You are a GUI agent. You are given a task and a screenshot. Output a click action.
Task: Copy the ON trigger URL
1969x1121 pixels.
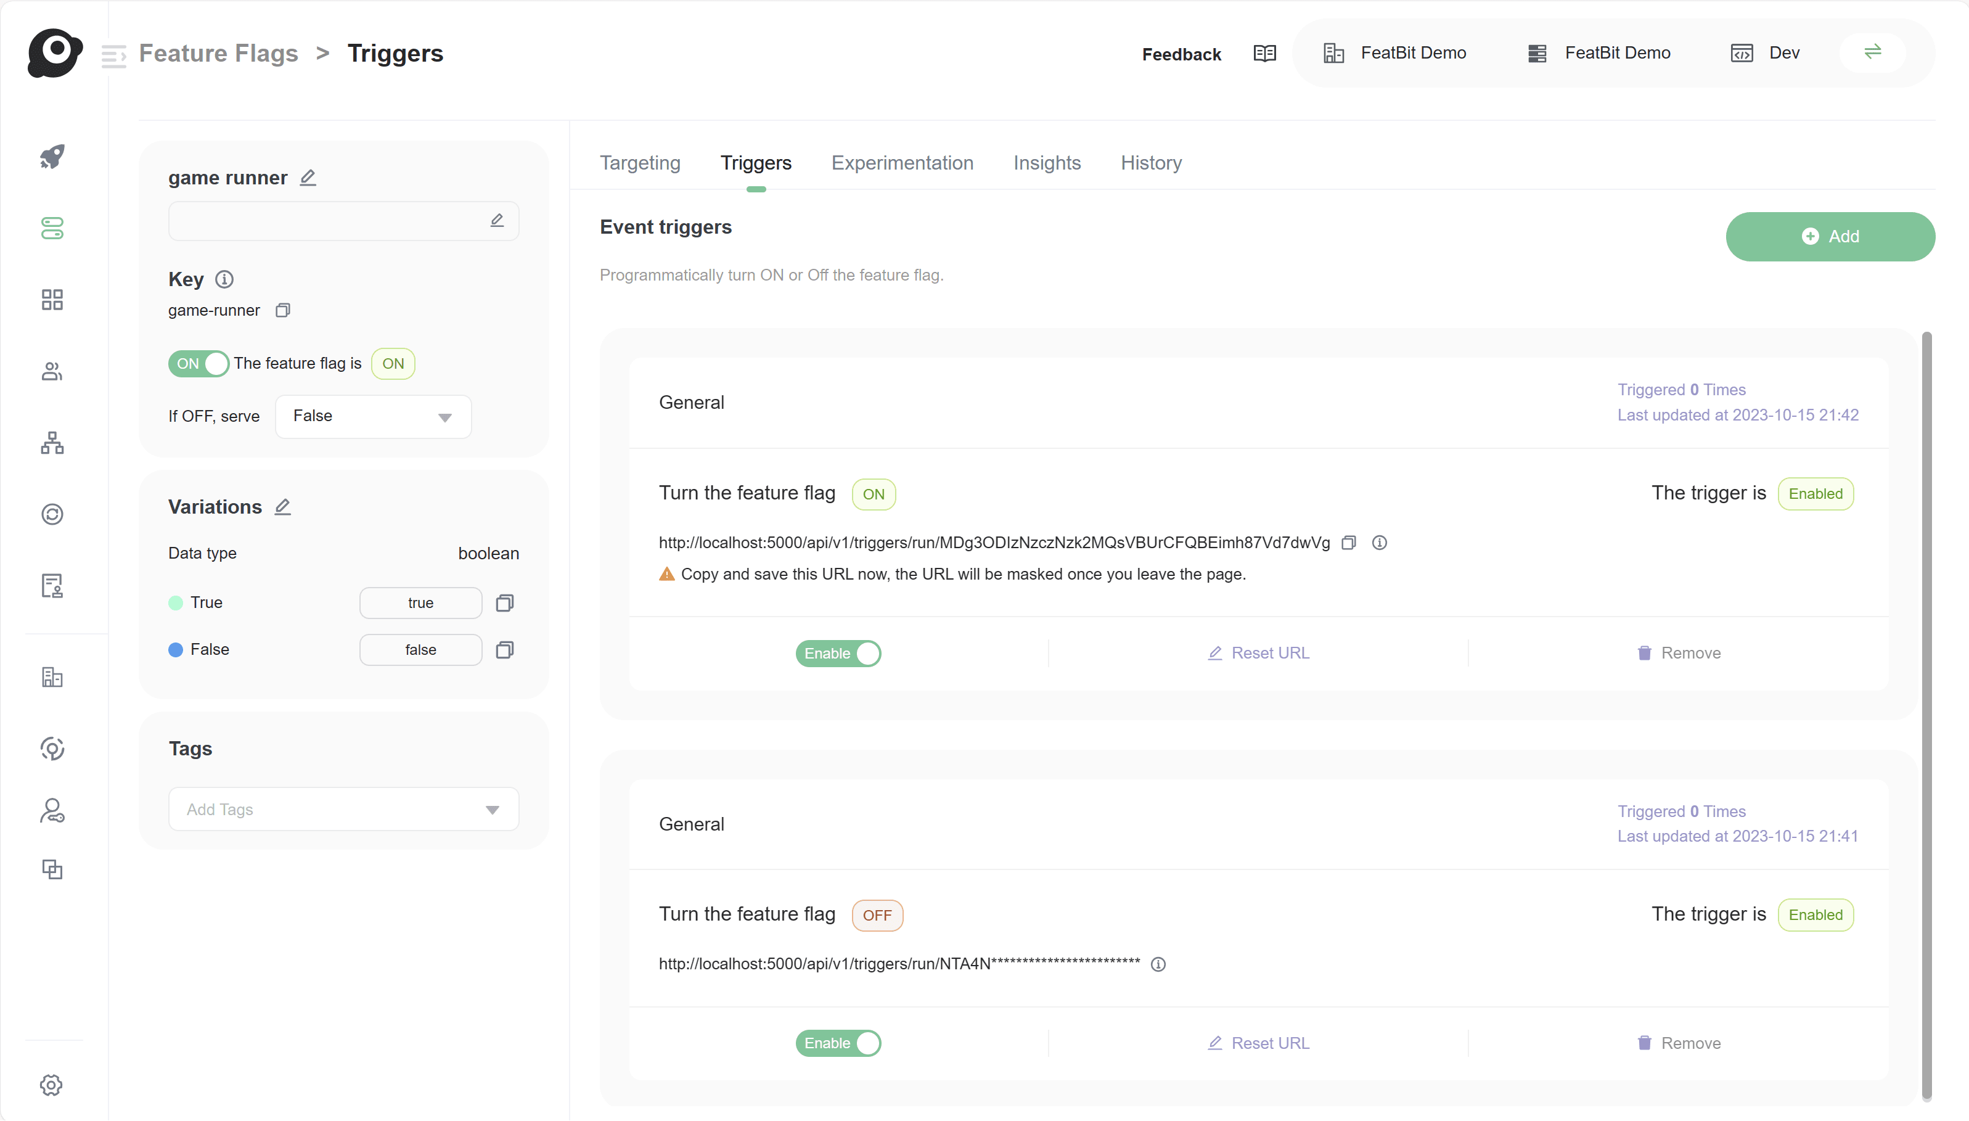(x=1348, y=543)
